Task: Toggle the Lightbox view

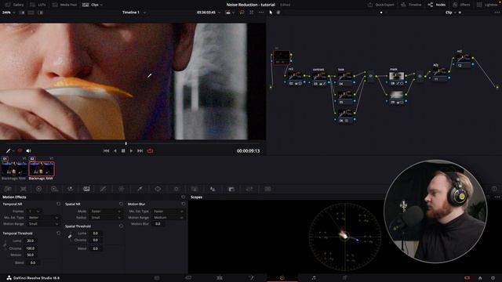Action: click(x=487, y=5)
